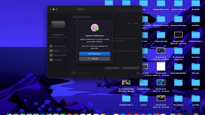Click the Search field in Battery window

coord(129,9)
